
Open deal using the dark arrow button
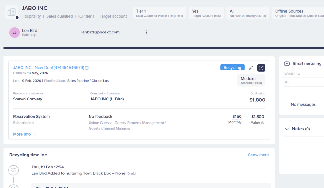click(x=261, y=68)
